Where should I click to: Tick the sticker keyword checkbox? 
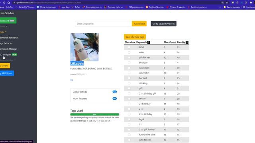(129, 99)
